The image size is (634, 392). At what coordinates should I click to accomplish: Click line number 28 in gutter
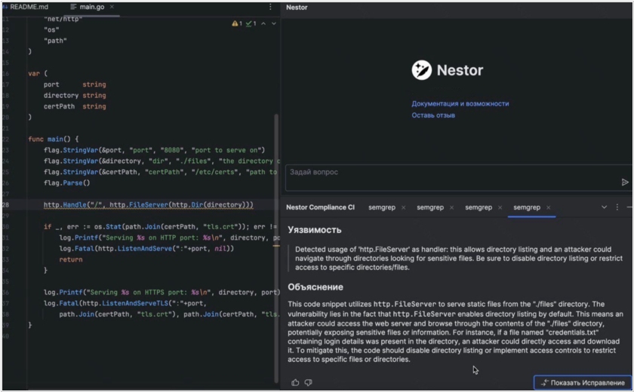(6, 205)
